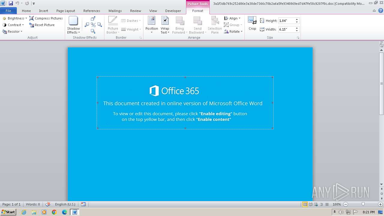Open the File tab
The height and width of the screenshot is (216, 384).
click(x=8, y=11)
